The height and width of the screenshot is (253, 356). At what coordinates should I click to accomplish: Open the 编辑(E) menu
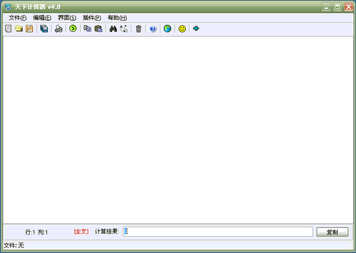pos(42,17)
